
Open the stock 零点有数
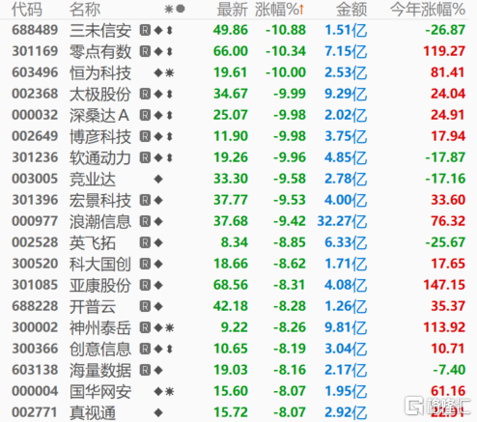point(100,51)
